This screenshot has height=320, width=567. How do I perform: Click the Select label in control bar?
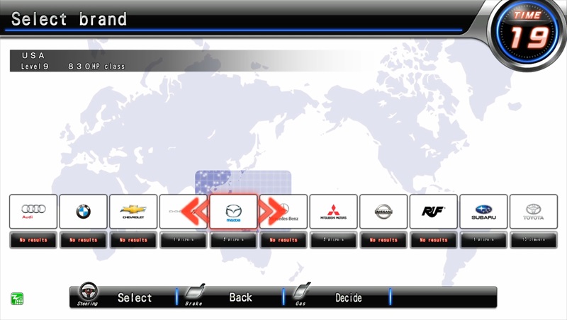pyautogui.click(x=135, y=297)
